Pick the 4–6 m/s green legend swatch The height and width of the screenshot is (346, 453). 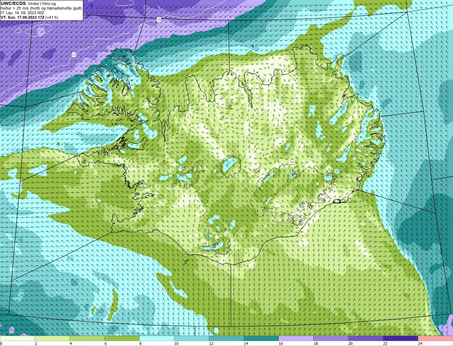tap(87, 338)
